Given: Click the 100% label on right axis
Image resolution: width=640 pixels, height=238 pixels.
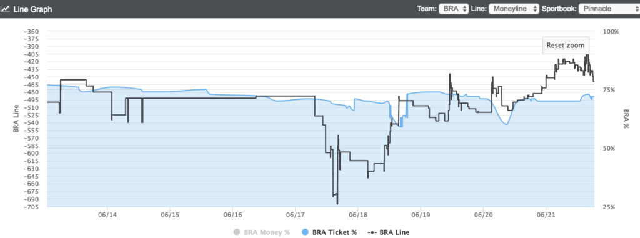Looking at the screenshot, I should [610, 31].
